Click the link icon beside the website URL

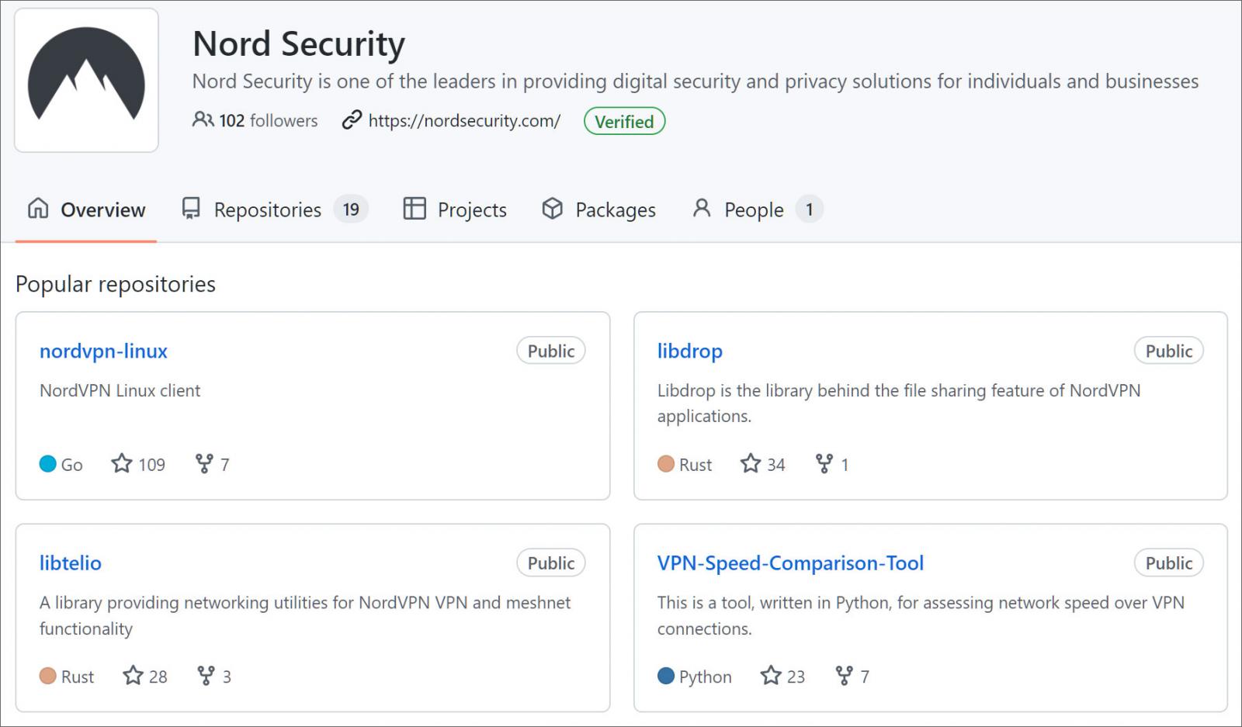(x=352, y=120)
